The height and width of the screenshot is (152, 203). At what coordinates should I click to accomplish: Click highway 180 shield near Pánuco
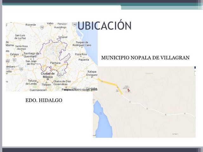pyautogui.click(x=75, y=24)
